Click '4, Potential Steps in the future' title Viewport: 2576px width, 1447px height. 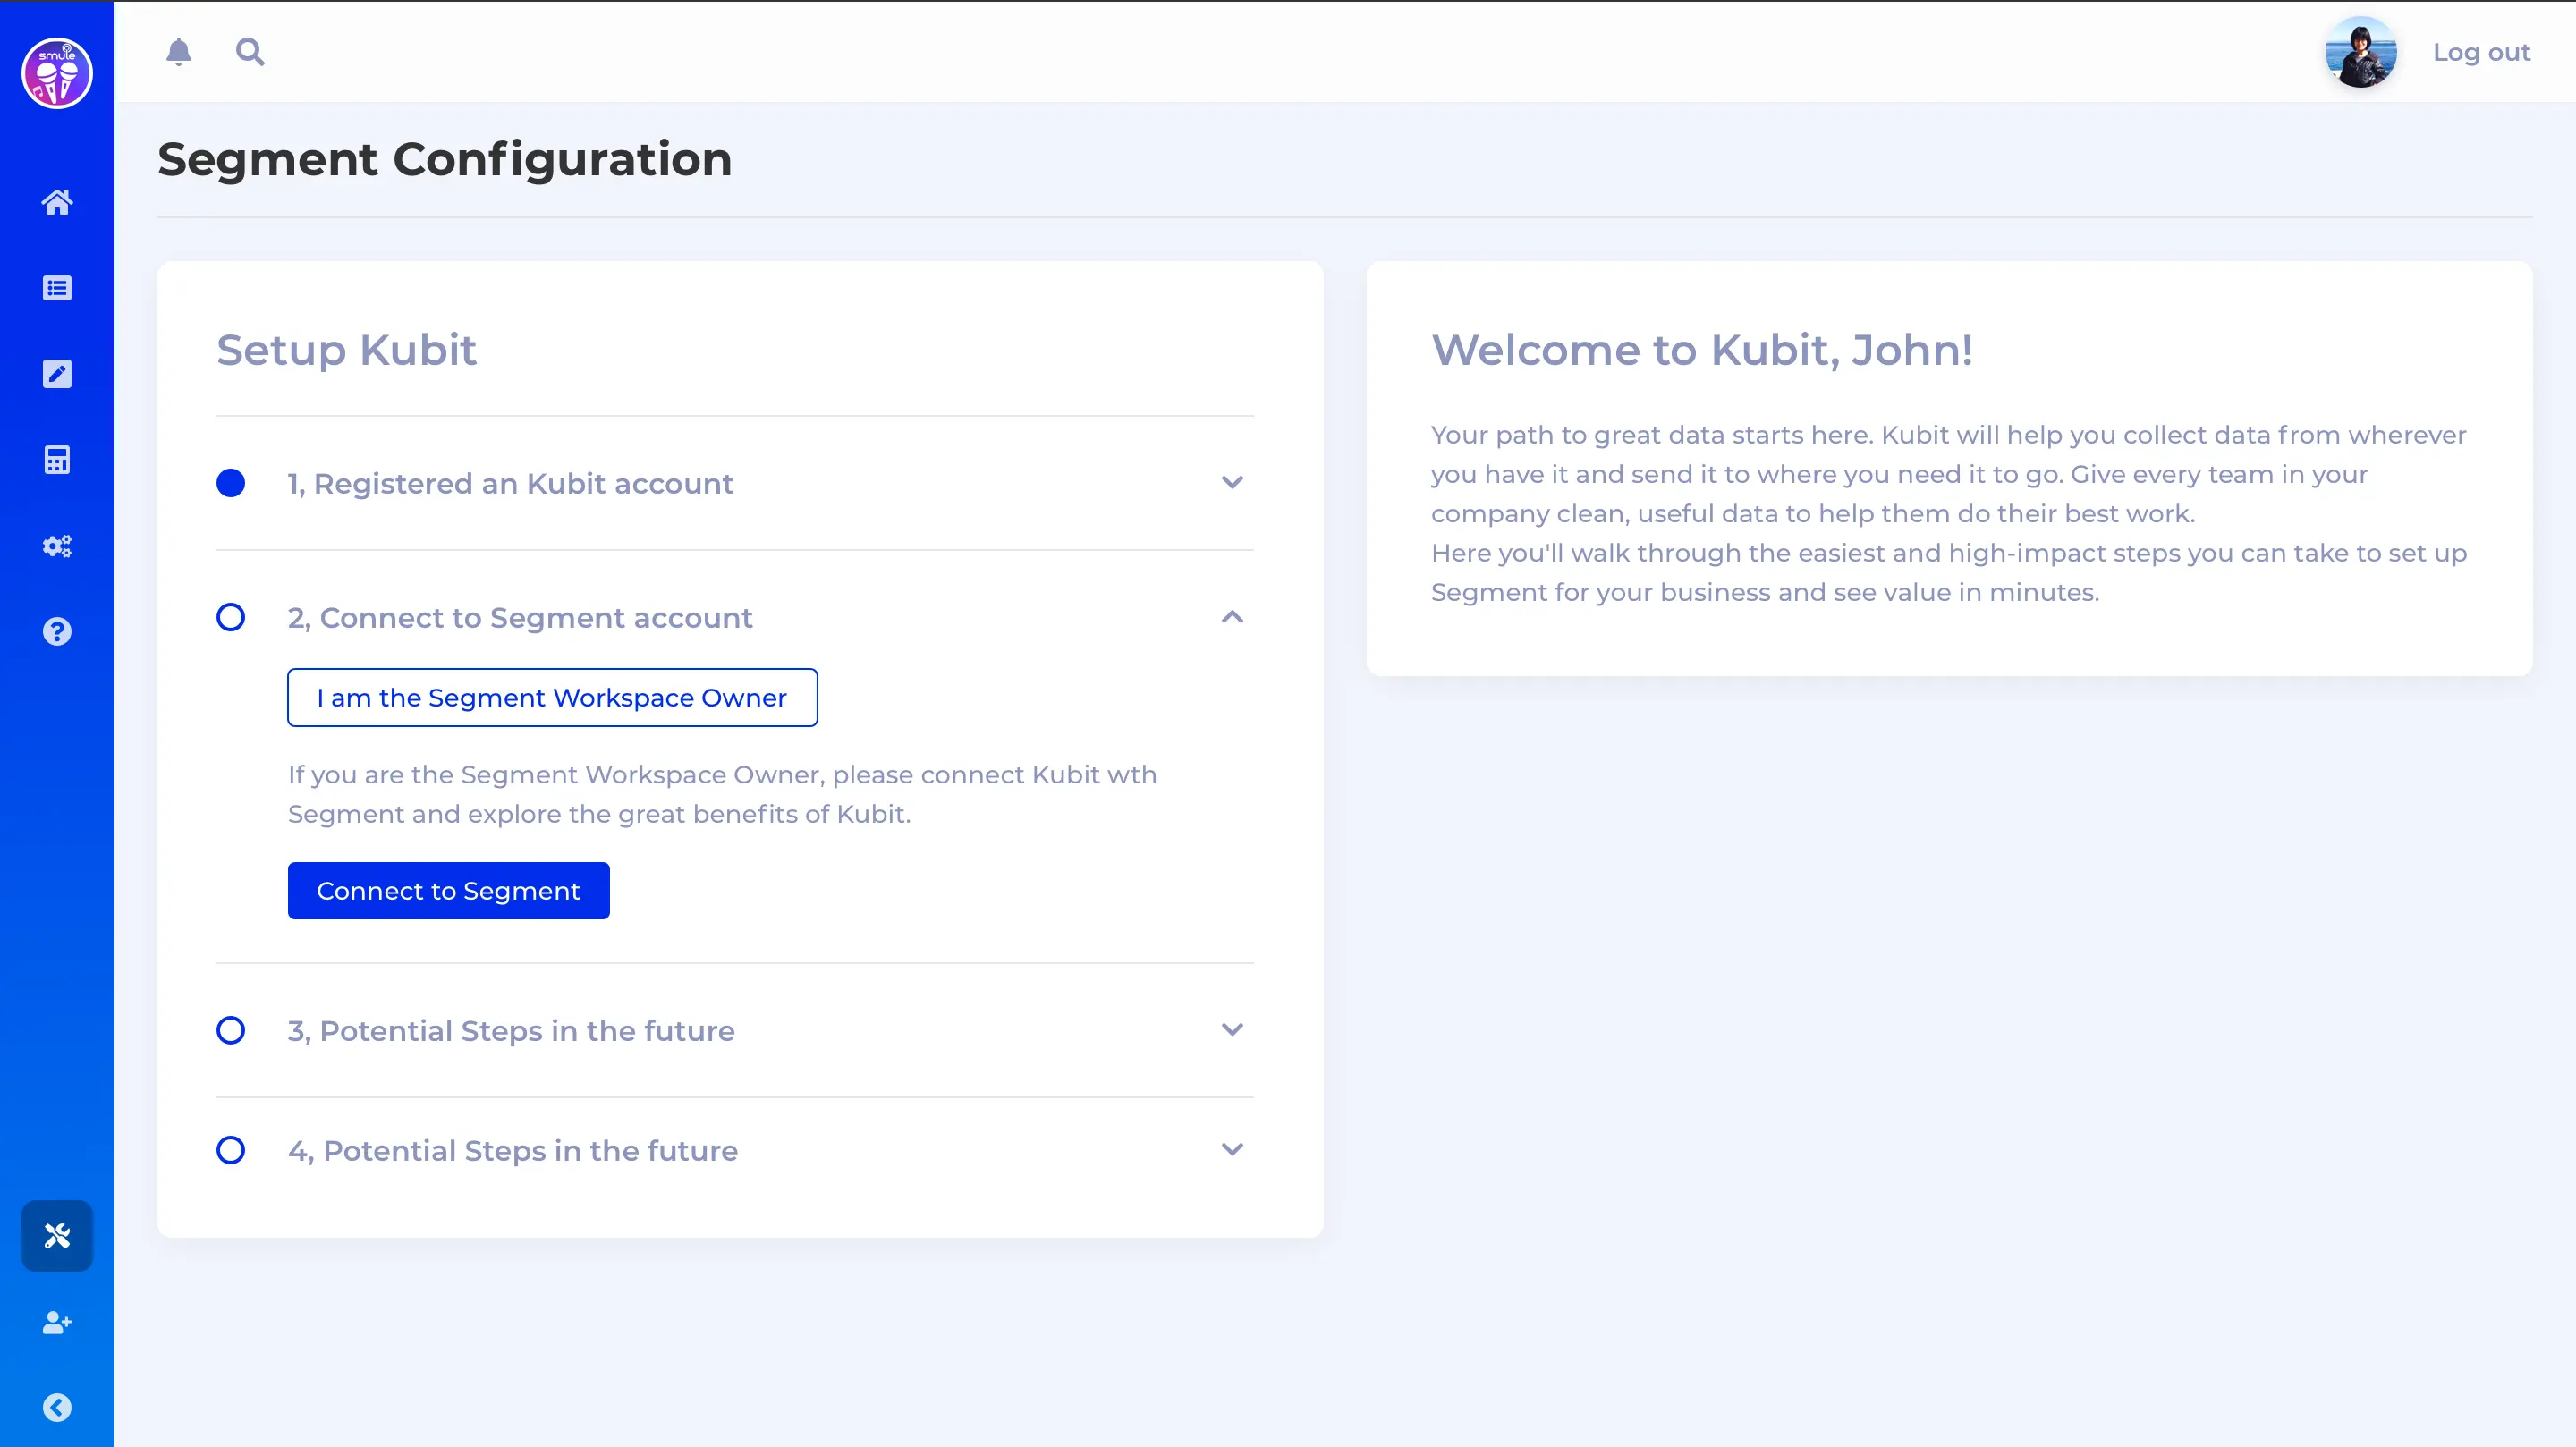(513, 1150)
